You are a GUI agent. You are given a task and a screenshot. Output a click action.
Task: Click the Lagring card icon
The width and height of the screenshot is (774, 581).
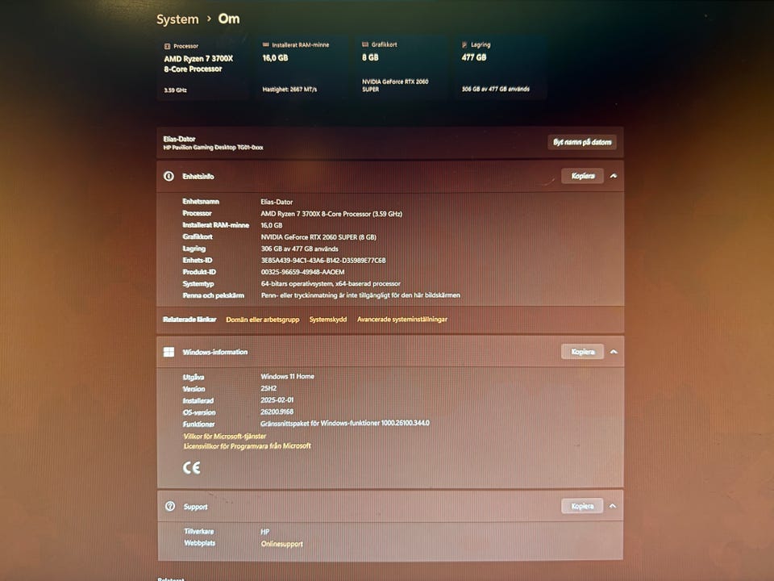(464, 44)
